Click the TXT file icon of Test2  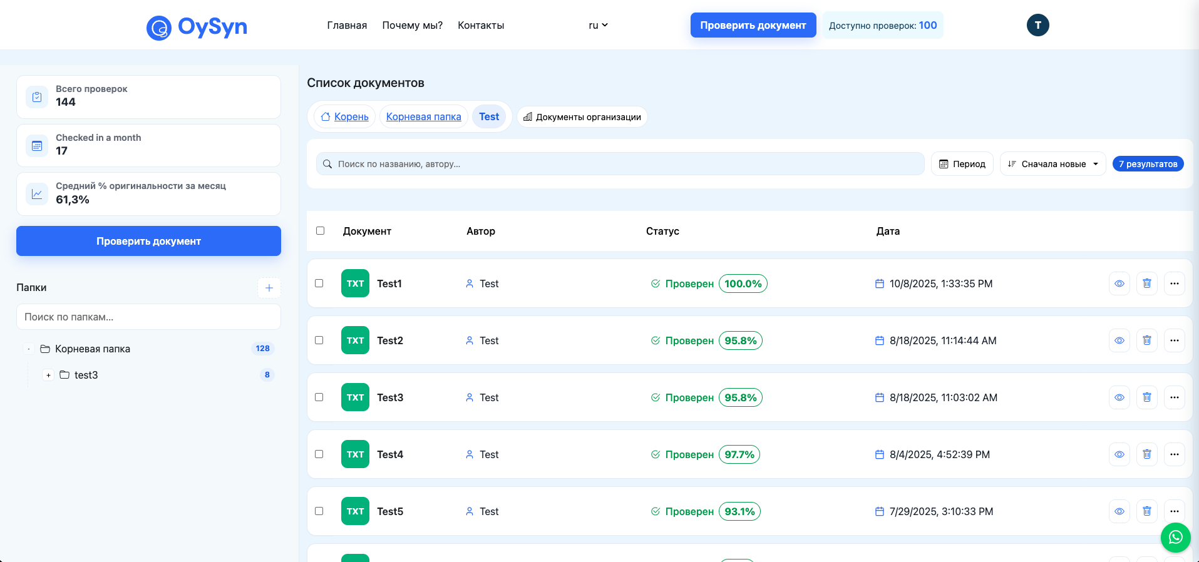355,340
